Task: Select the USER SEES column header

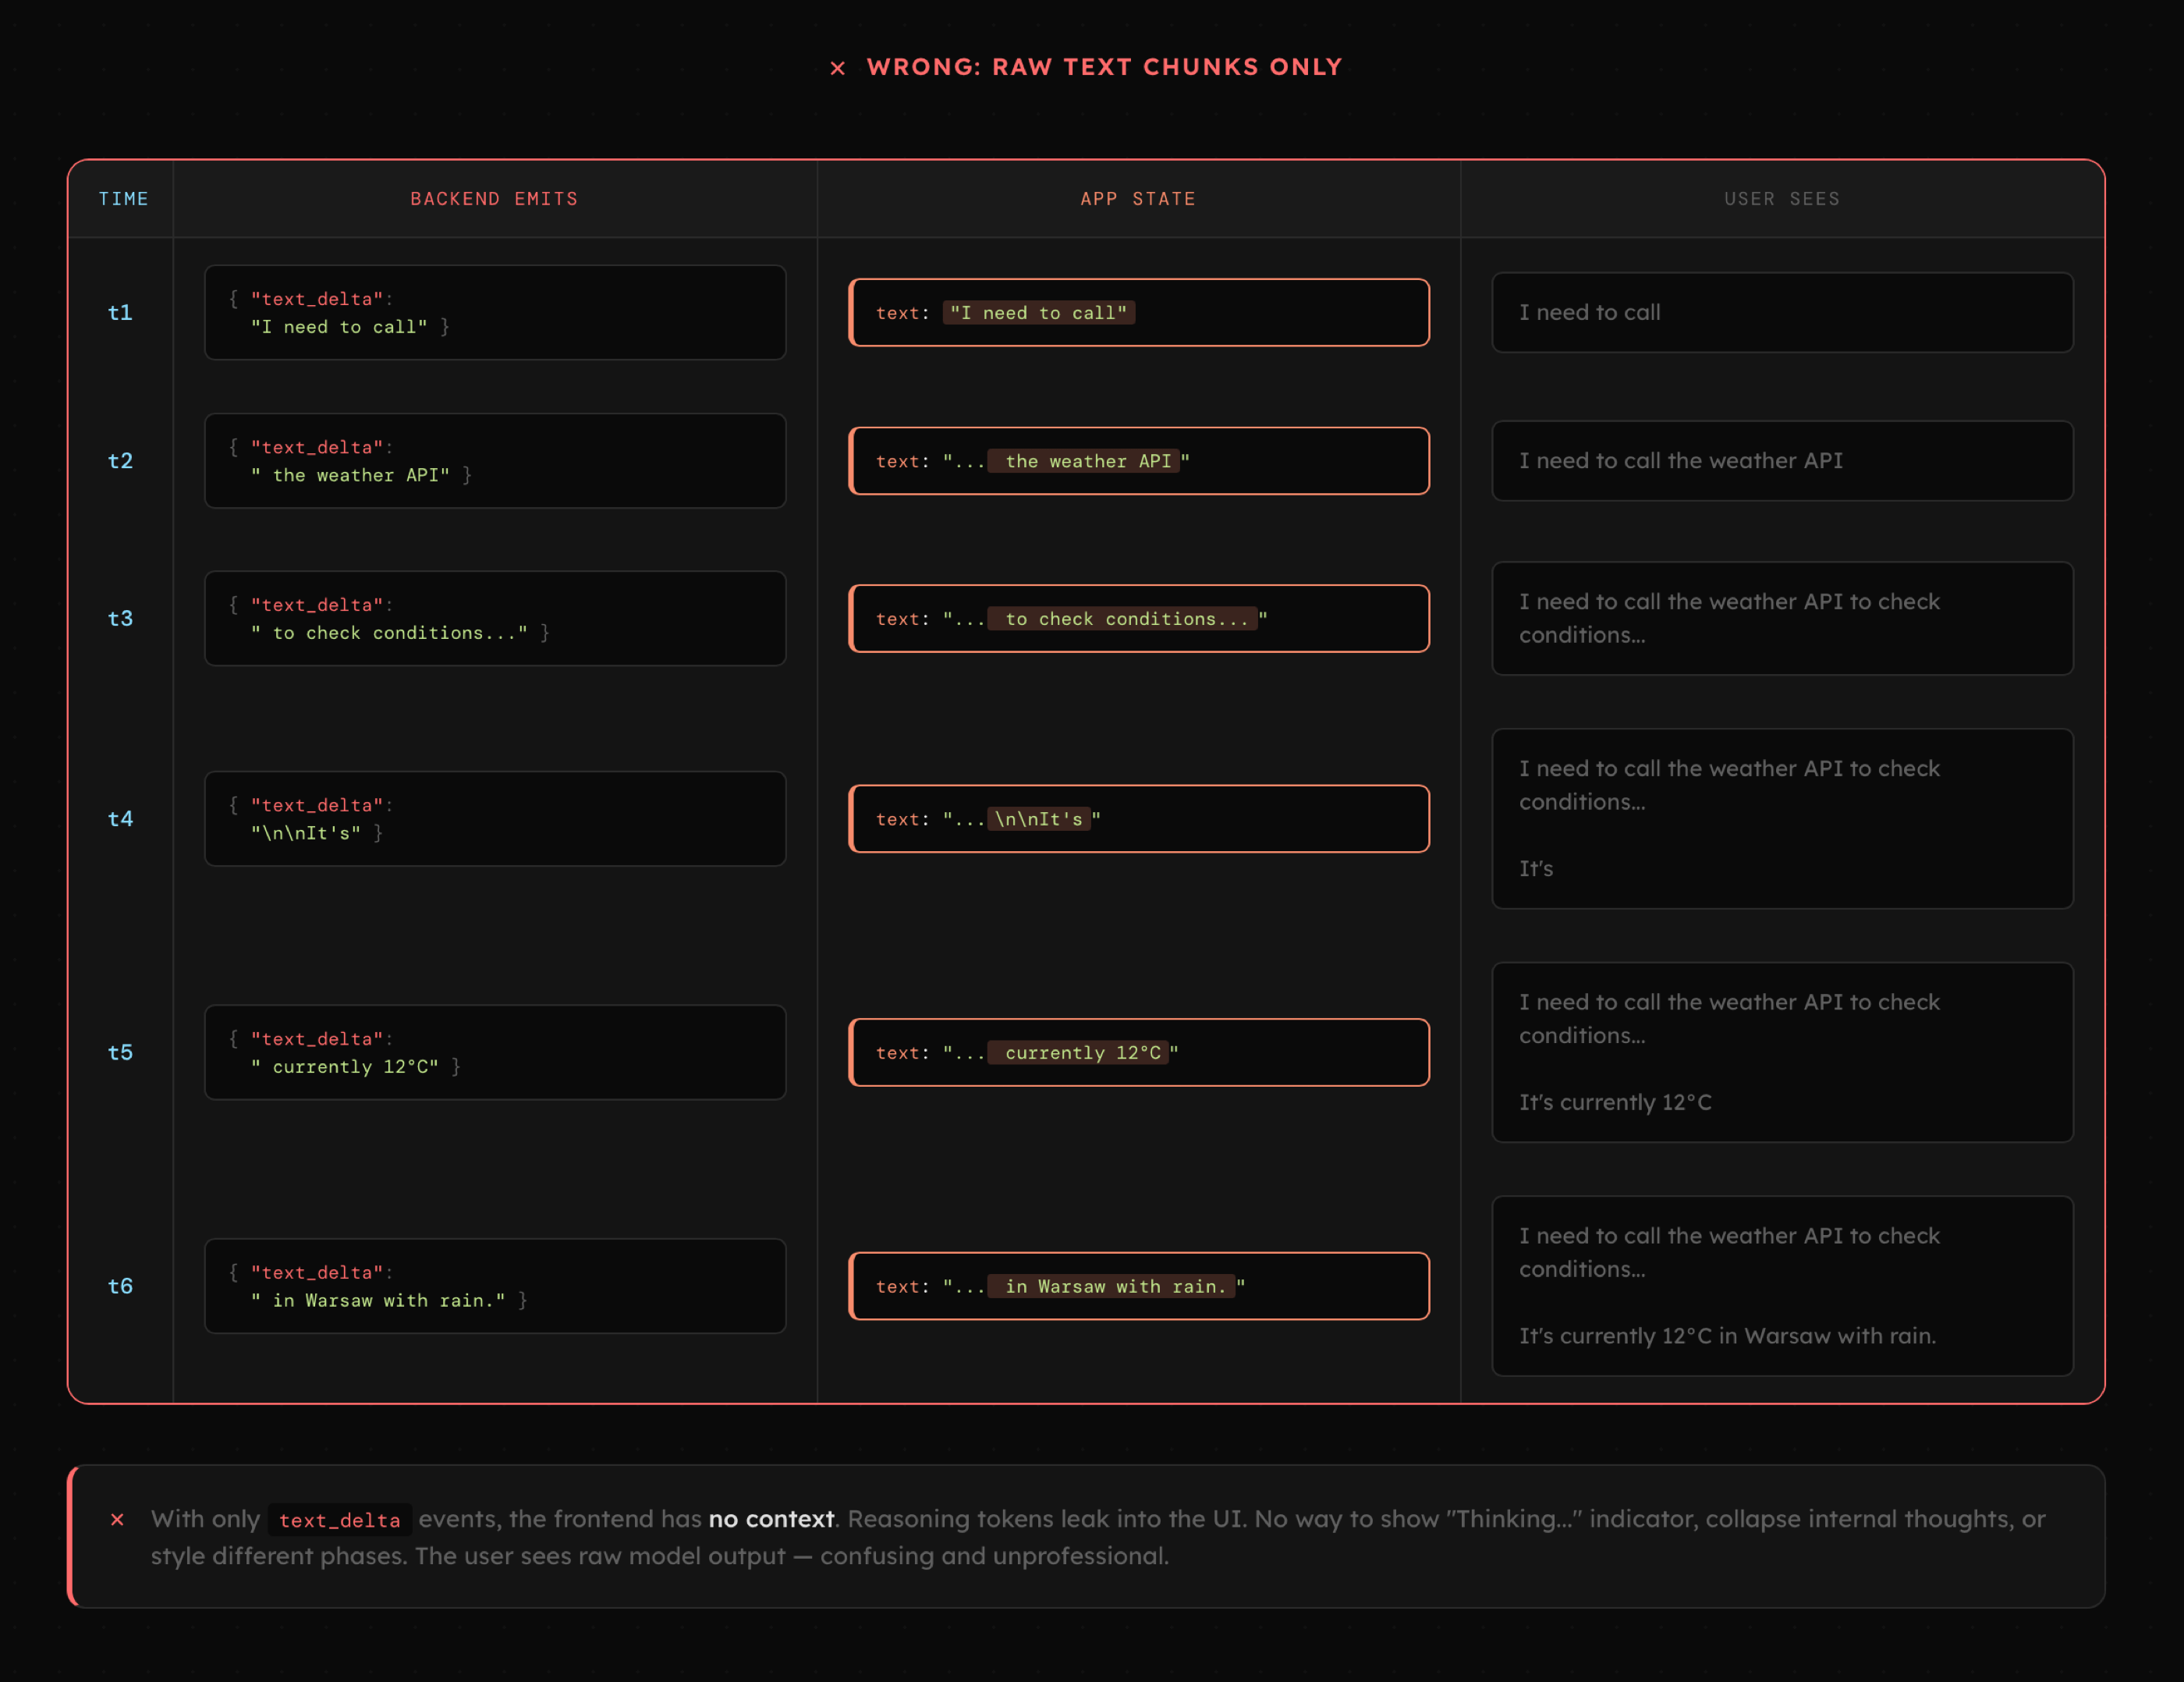Action: (1782, 199)
